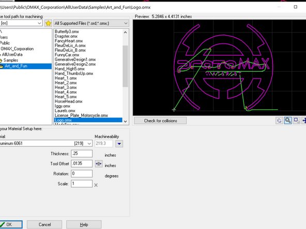Select GenerativeDesign1.omx file
The width and height of the screenshot is (306, 229).
coord(75,60)
